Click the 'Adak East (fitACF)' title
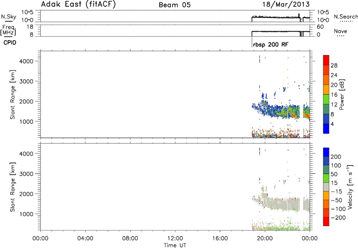The height and width of the screenshot is (248, 358). [78, 4]
